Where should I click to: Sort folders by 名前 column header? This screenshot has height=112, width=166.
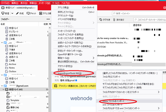[x=3, y=24]
